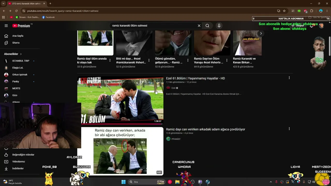Image resolution: width=331 pixels, height=186 pixels.
Task: Start voice search with the microphone
Action: [219, 26]
